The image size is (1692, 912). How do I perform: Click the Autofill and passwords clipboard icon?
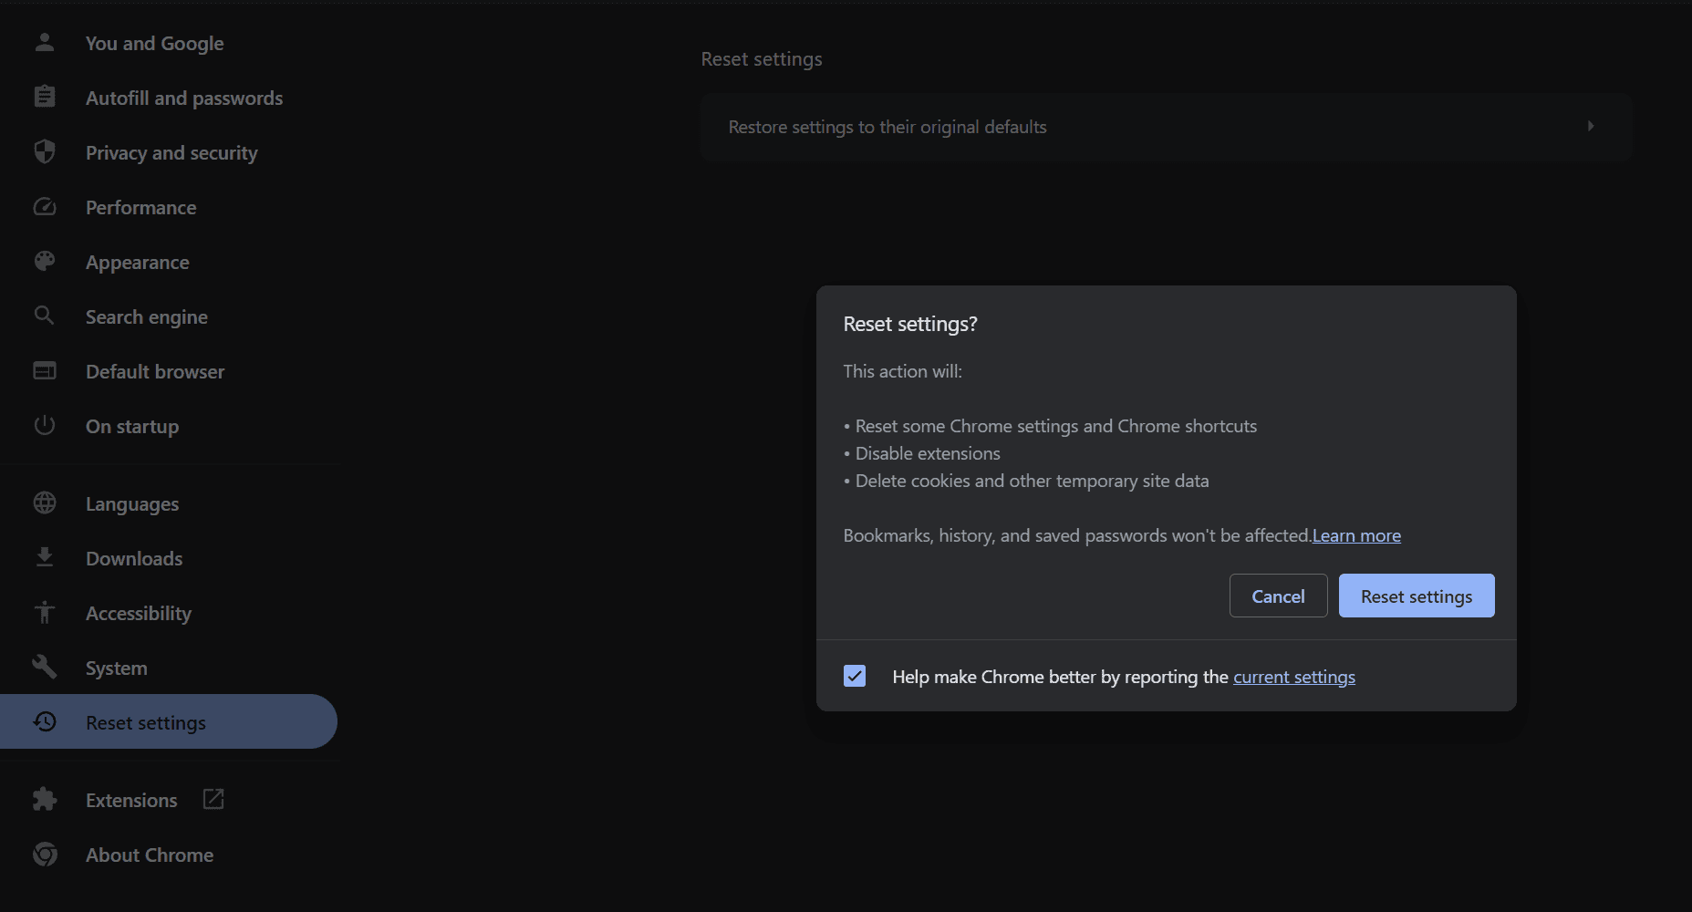(x=44, y=97)
